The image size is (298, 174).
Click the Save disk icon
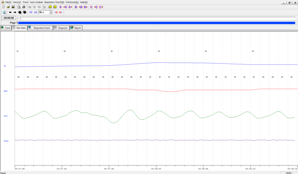pyautogui.click(x=13, y=7)
